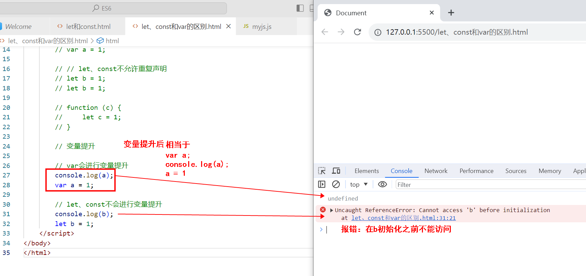Screen dimensions: 586x276
Task: Reload the browser page
Action: coord(357,32)
